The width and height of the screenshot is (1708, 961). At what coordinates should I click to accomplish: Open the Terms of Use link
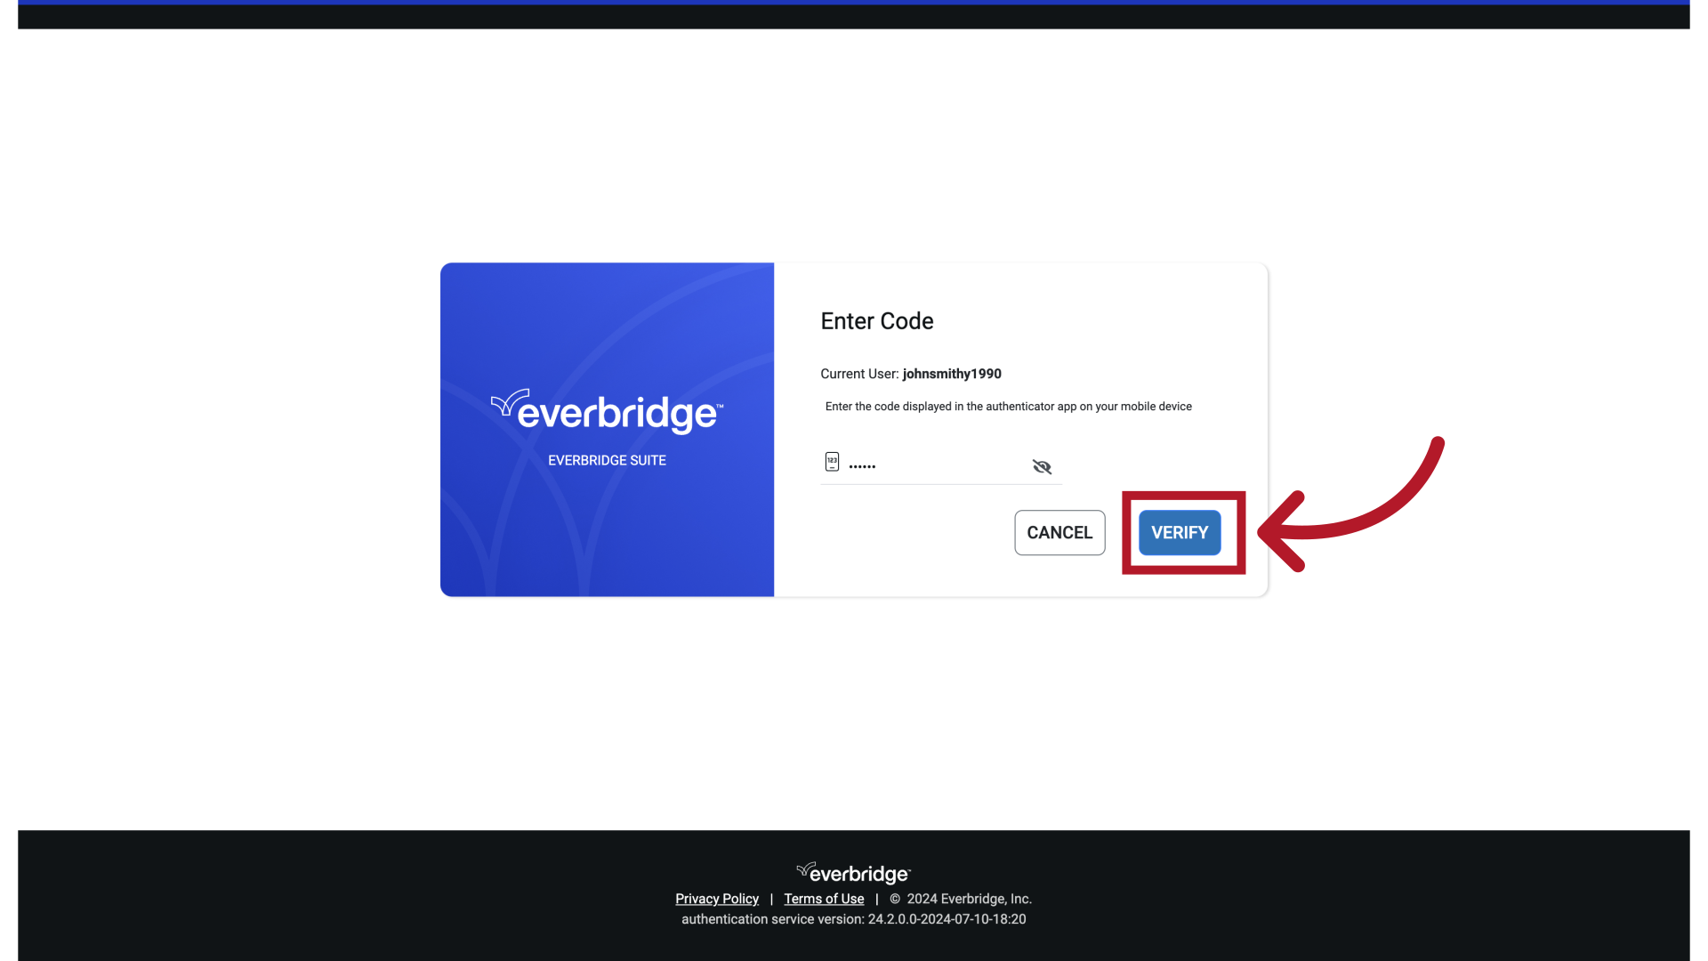[824, 898]
